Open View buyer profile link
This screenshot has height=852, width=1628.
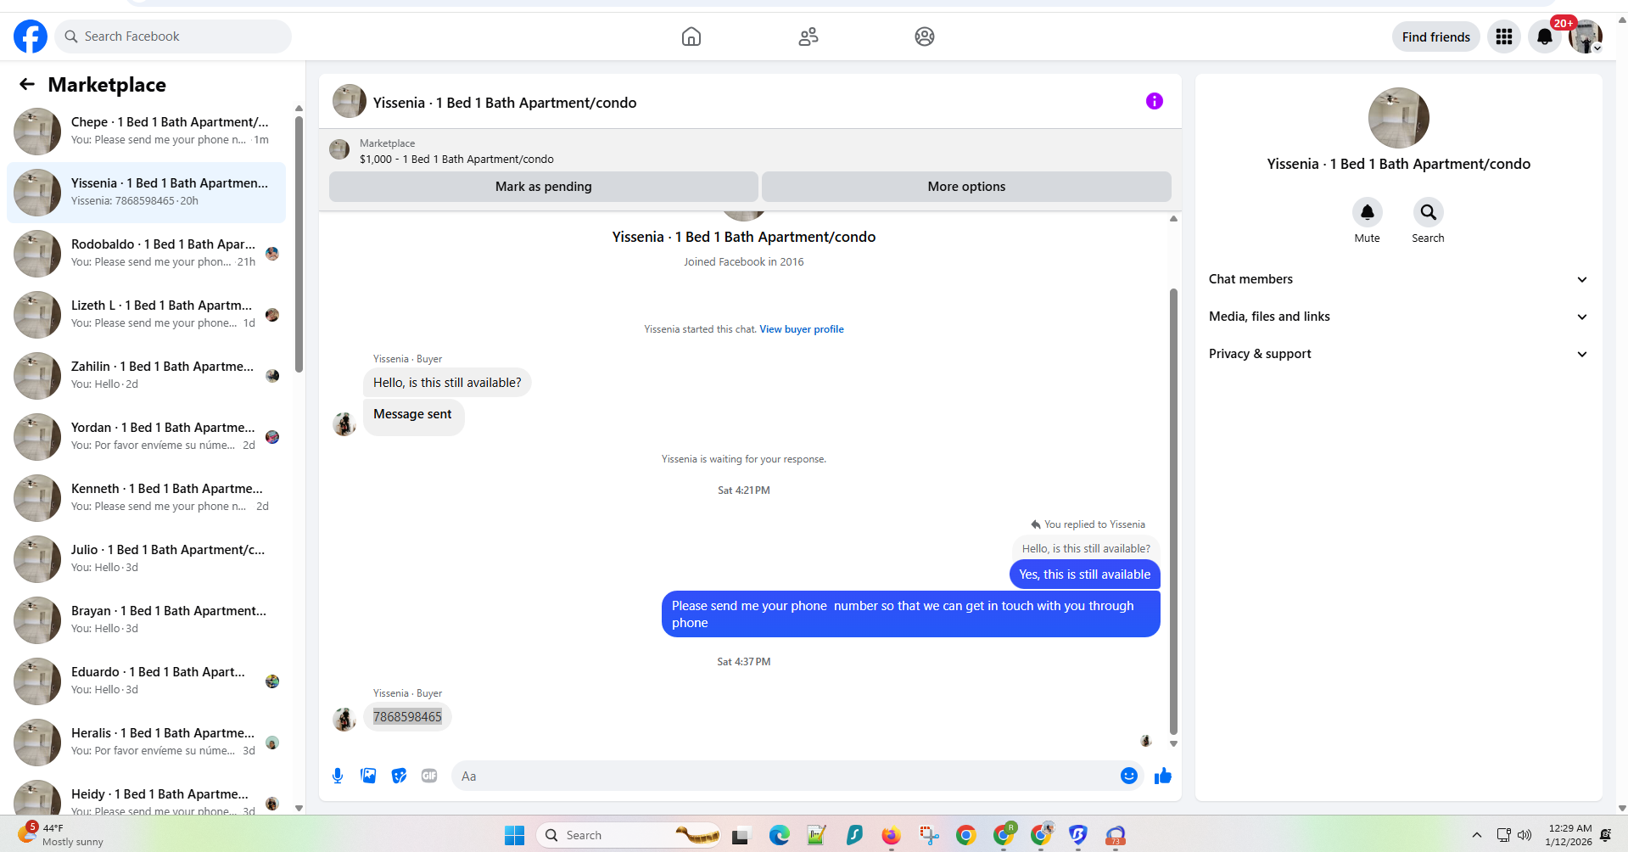click(x=802, y=329)
